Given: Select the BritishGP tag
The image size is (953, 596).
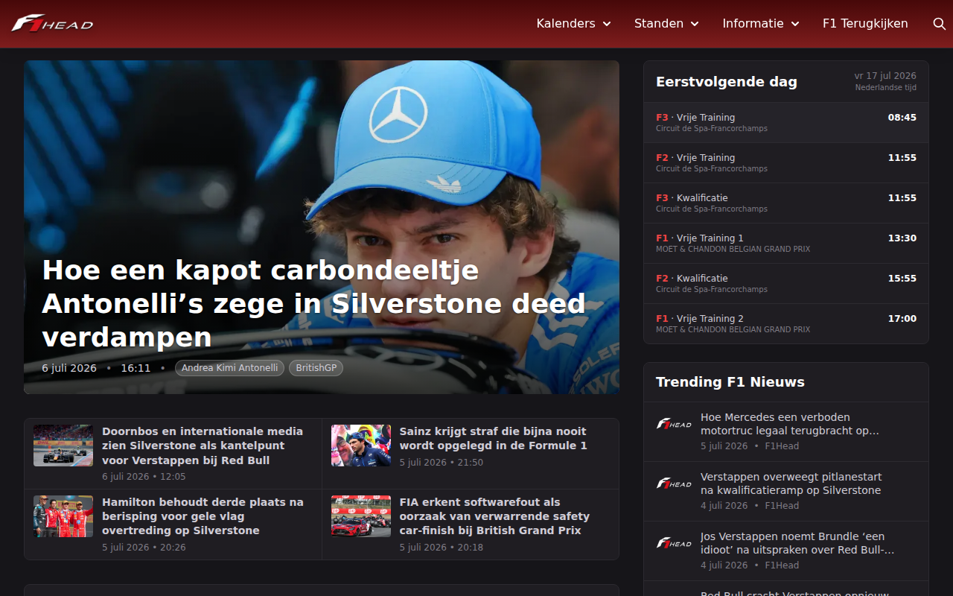Looking at the screenshot, I should pos(316,368).
